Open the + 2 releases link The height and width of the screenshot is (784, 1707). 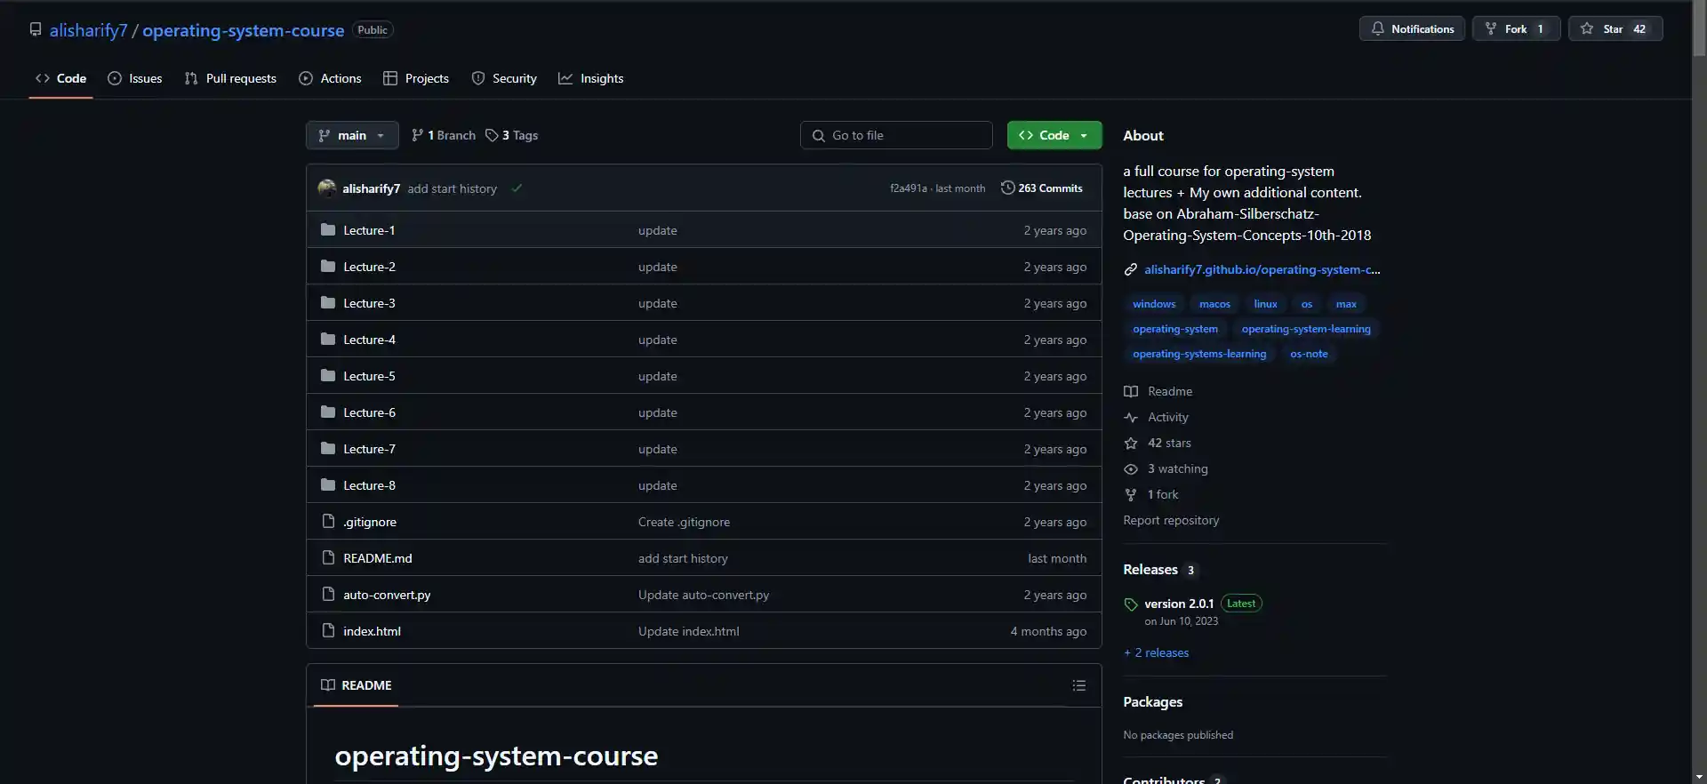[x=1157, y=652]
